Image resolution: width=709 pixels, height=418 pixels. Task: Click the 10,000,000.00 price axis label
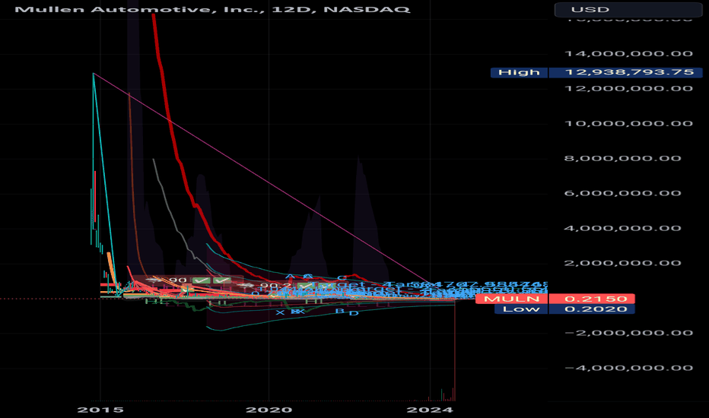tap(628, 123)
